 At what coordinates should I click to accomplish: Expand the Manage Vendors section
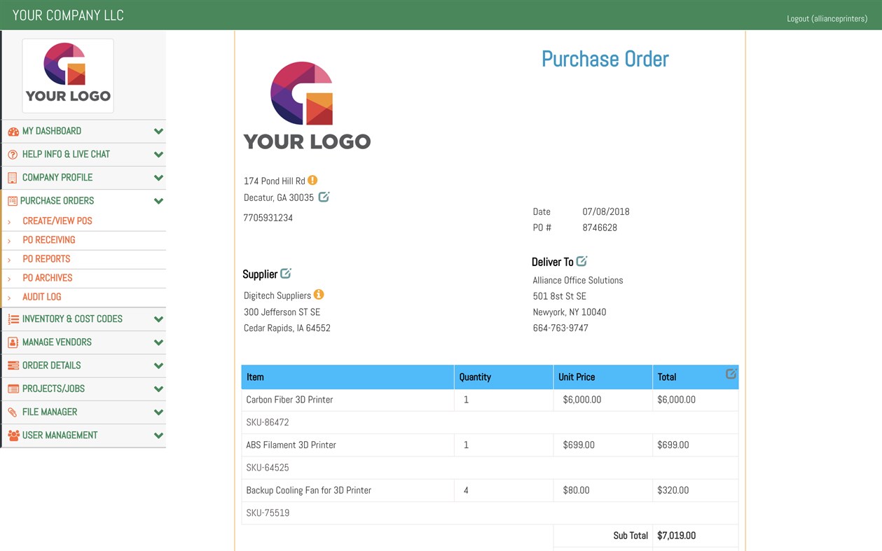[x=158, y=342]
